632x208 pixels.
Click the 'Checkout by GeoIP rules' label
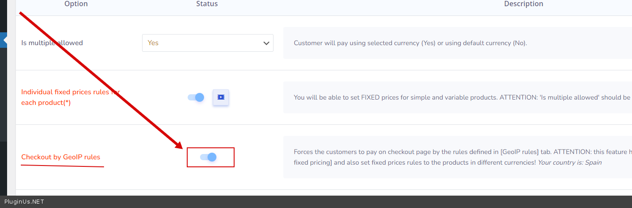point(61,157)
